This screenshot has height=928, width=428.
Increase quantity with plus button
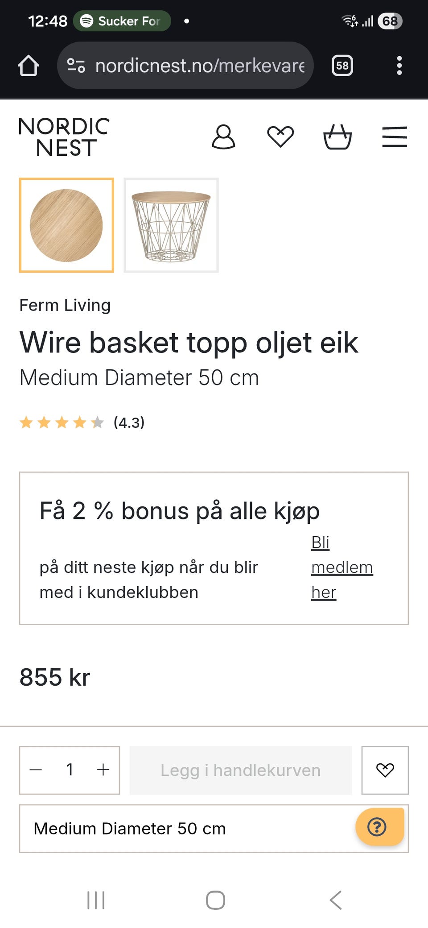pos(103,770)
